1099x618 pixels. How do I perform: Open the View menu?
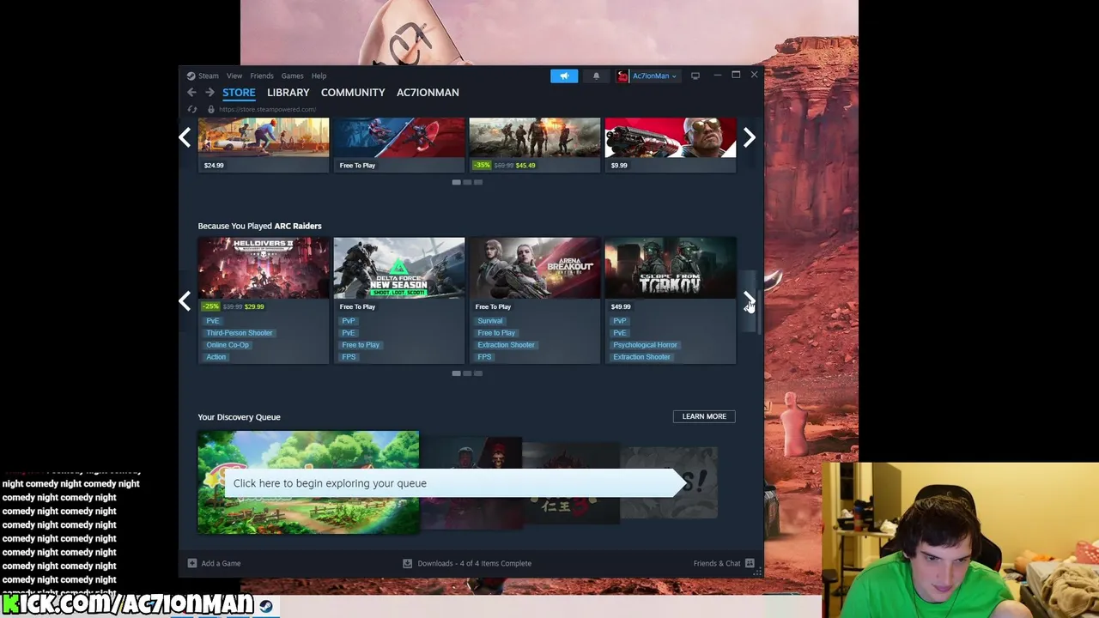click(x=234, y=76)
